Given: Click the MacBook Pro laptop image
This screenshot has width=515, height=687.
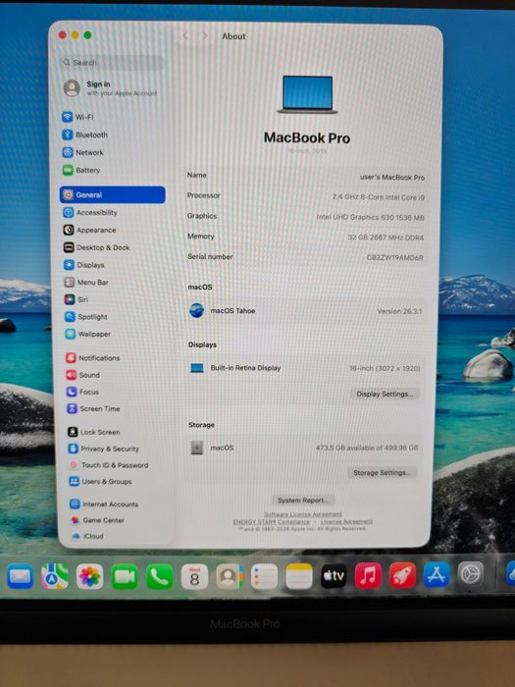Looking at the screenshot, I should pyautogui.click(x=307, y=94).
